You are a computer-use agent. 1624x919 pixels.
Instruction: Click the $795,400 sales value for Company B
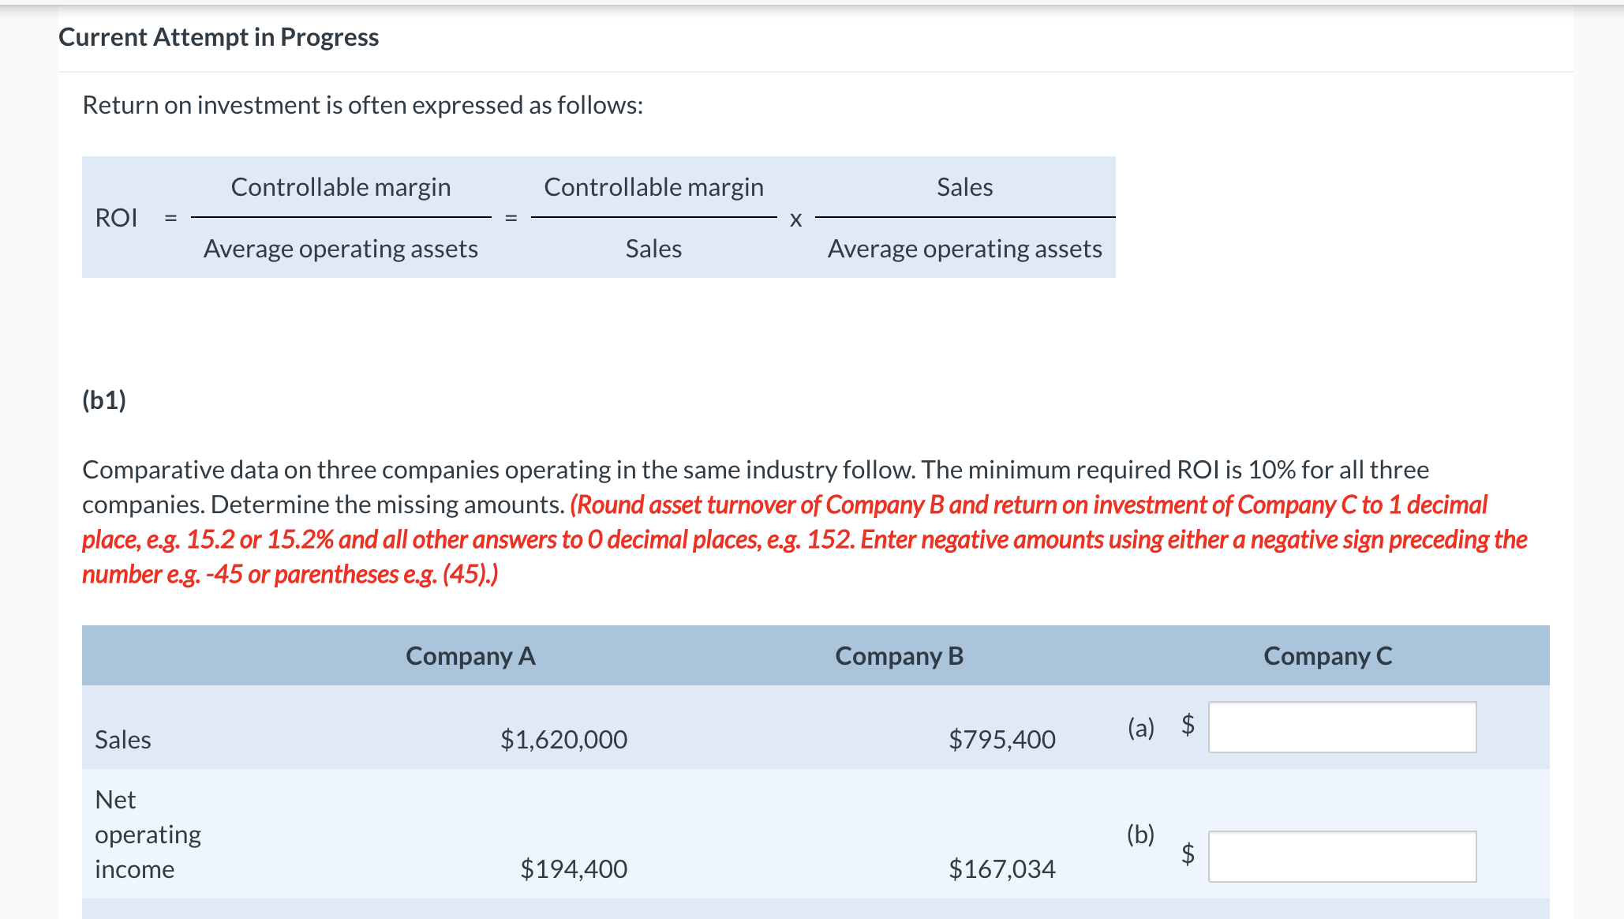[1002, 740]
